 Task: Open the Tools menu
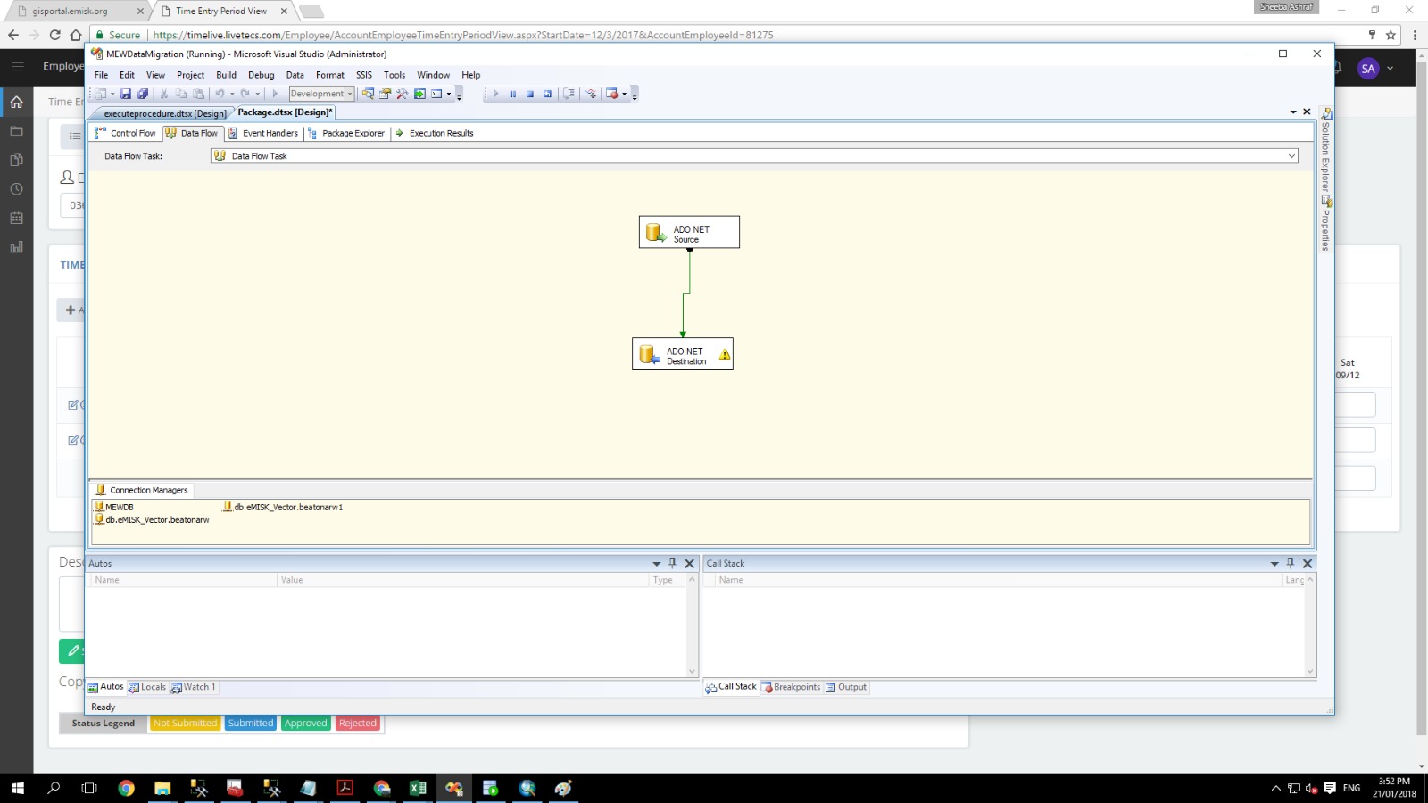(394, 75)
